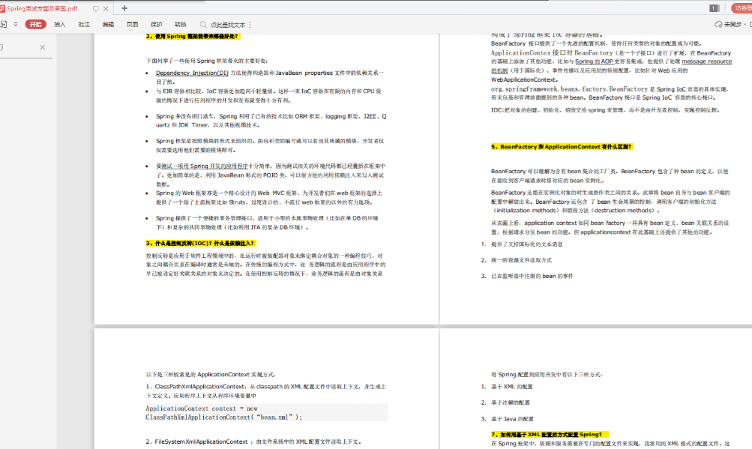The width and height of the screenshot is (752, 449).
Task: Click the monitor icon on the document tab
Action: click(95, 9)
